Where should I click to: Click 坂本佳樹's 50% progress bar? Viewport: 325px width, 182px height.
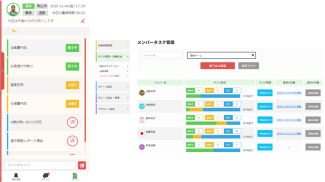point(213,150)
